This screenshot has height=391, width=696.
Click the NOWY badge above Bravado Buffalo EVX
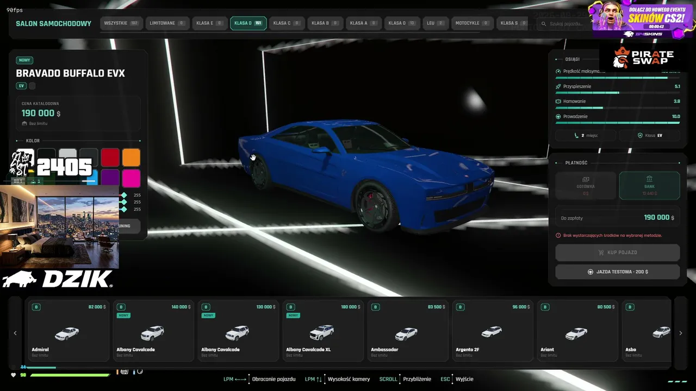24,60
